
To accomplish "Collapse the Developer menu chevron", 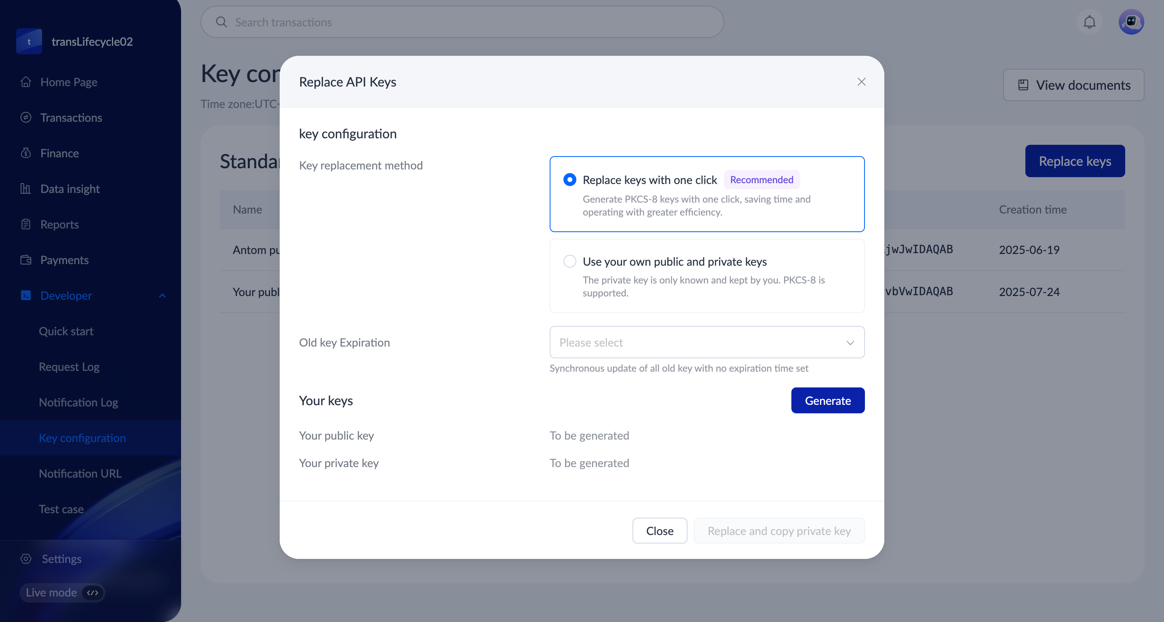I will (162, 296).
